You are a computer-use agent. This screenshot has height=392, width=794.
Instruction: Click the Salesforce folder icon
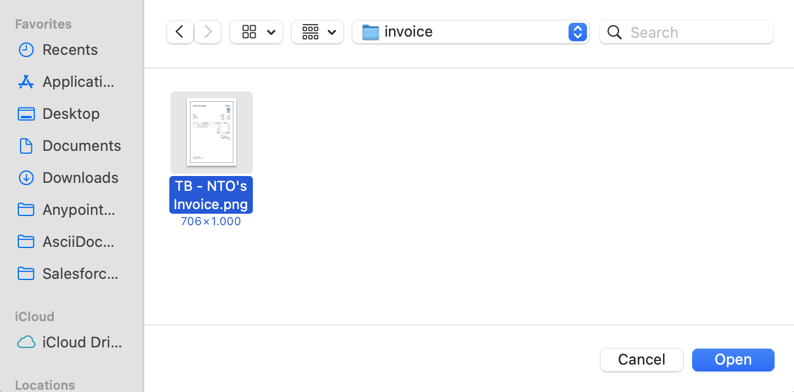coord(26,274)
